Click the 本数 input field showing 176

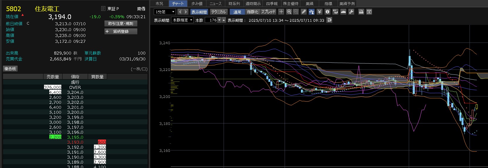pos(211,20)
